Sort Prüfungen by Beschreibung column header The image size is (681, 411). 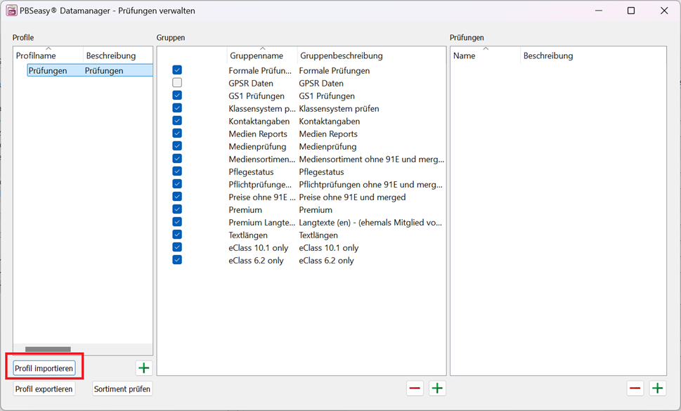click(593, 56)
